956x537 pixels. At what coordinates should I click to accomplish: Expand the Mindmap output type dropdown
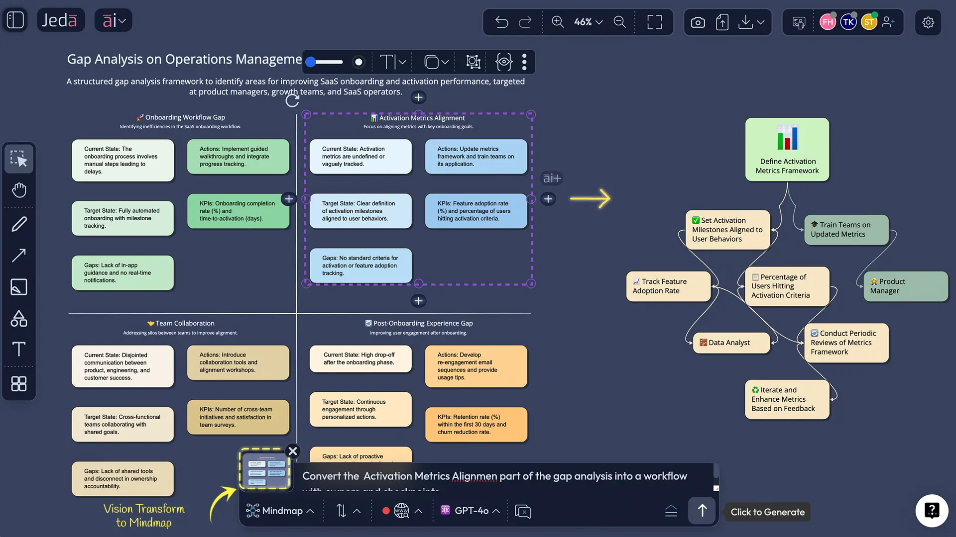click(x=280, y=511)
